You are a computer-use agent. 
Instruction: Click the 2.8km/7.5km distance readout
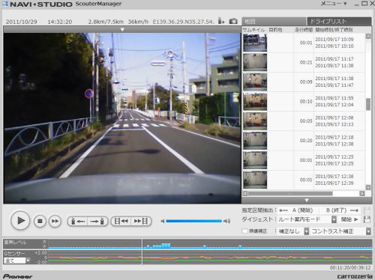pyautogui.click(x=106, y=22)
